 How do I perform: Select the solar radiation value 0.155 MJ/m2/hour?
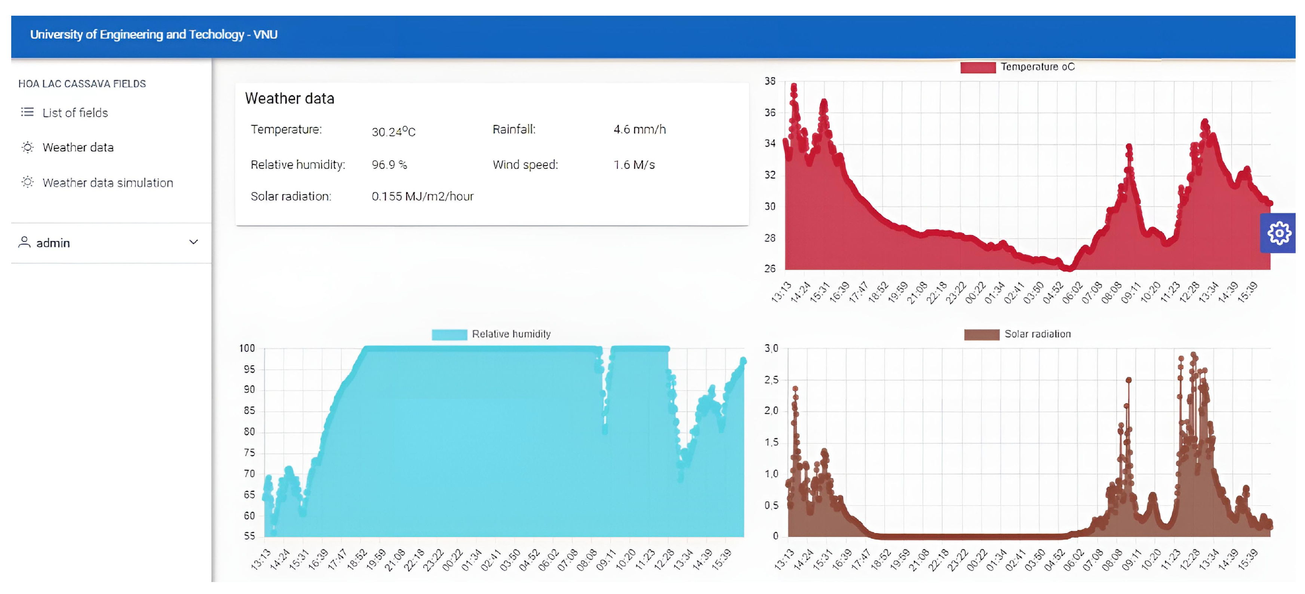click(x=423, y=196)
